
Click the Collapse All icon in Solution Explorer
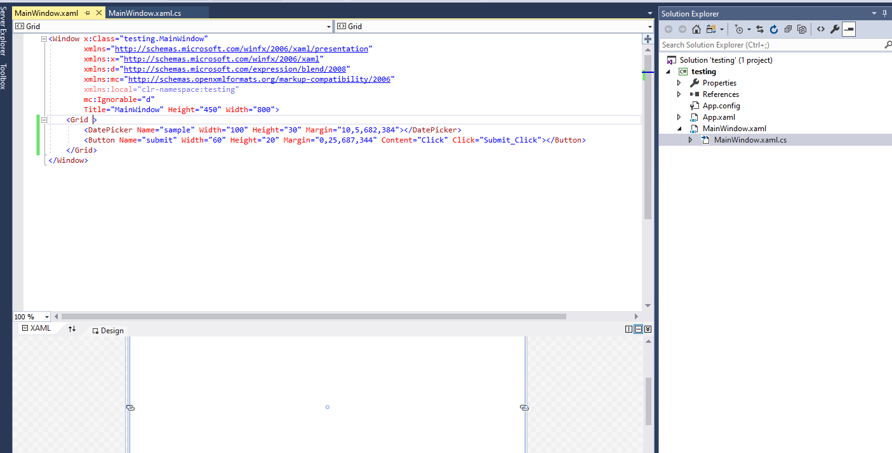point(787,29)
